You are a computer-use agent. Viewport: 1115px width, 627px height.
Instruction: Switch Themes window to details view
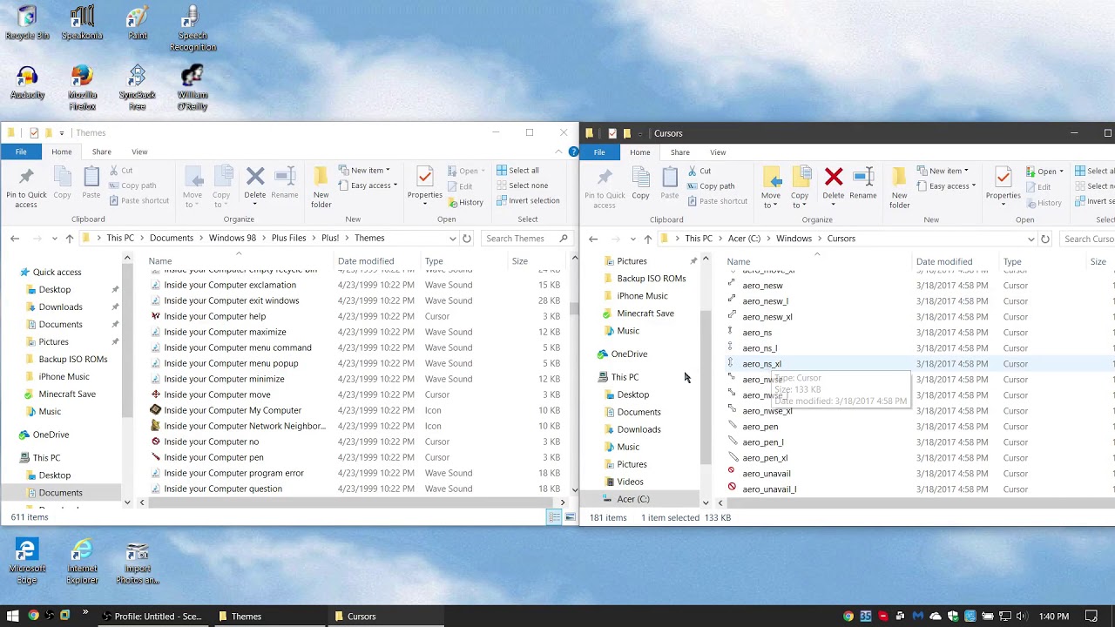[x=554, y=517]
